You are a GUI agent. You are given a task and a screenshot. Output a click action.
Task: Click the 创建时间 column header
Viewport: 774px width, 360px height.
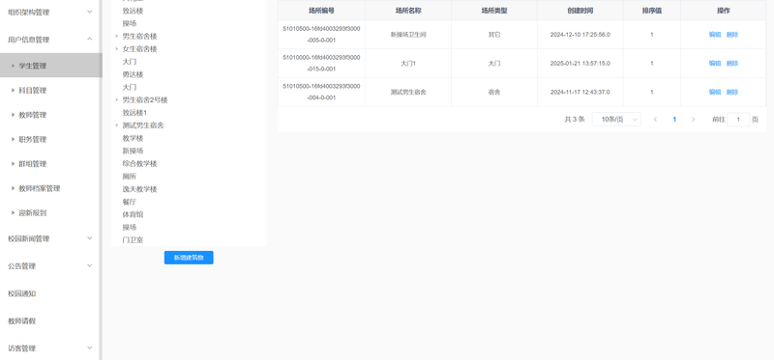click(580, 11)
